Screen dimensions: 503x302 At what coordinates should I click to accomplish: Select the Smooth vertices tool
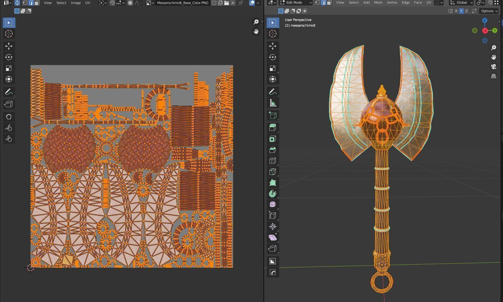272,204
